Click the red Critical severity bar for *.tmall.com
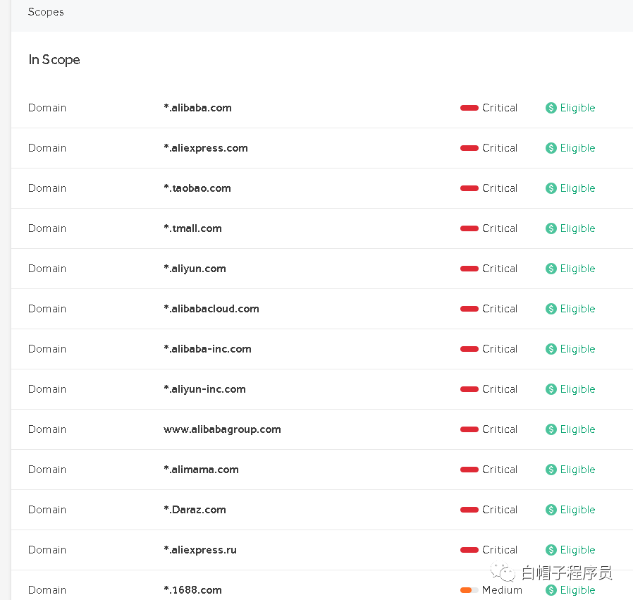This screenshot has width=633, height=600. click(x=469, y=228)
